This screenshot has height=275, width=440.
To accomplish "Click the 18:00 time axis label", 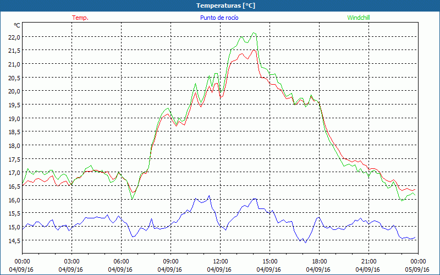I will pos(320,261).
